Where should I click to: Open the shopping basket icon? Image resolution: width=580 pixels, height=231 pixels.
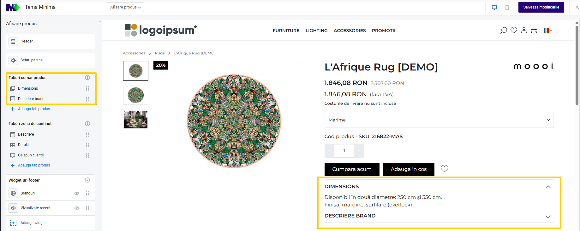534,31
